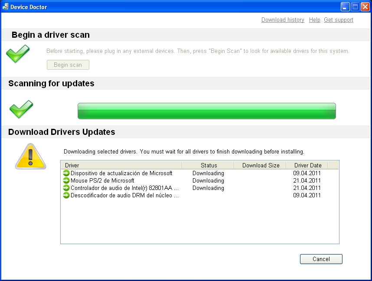Select the Descodificador de audio DRM row
372x281 pixels.
pos(200,195)
